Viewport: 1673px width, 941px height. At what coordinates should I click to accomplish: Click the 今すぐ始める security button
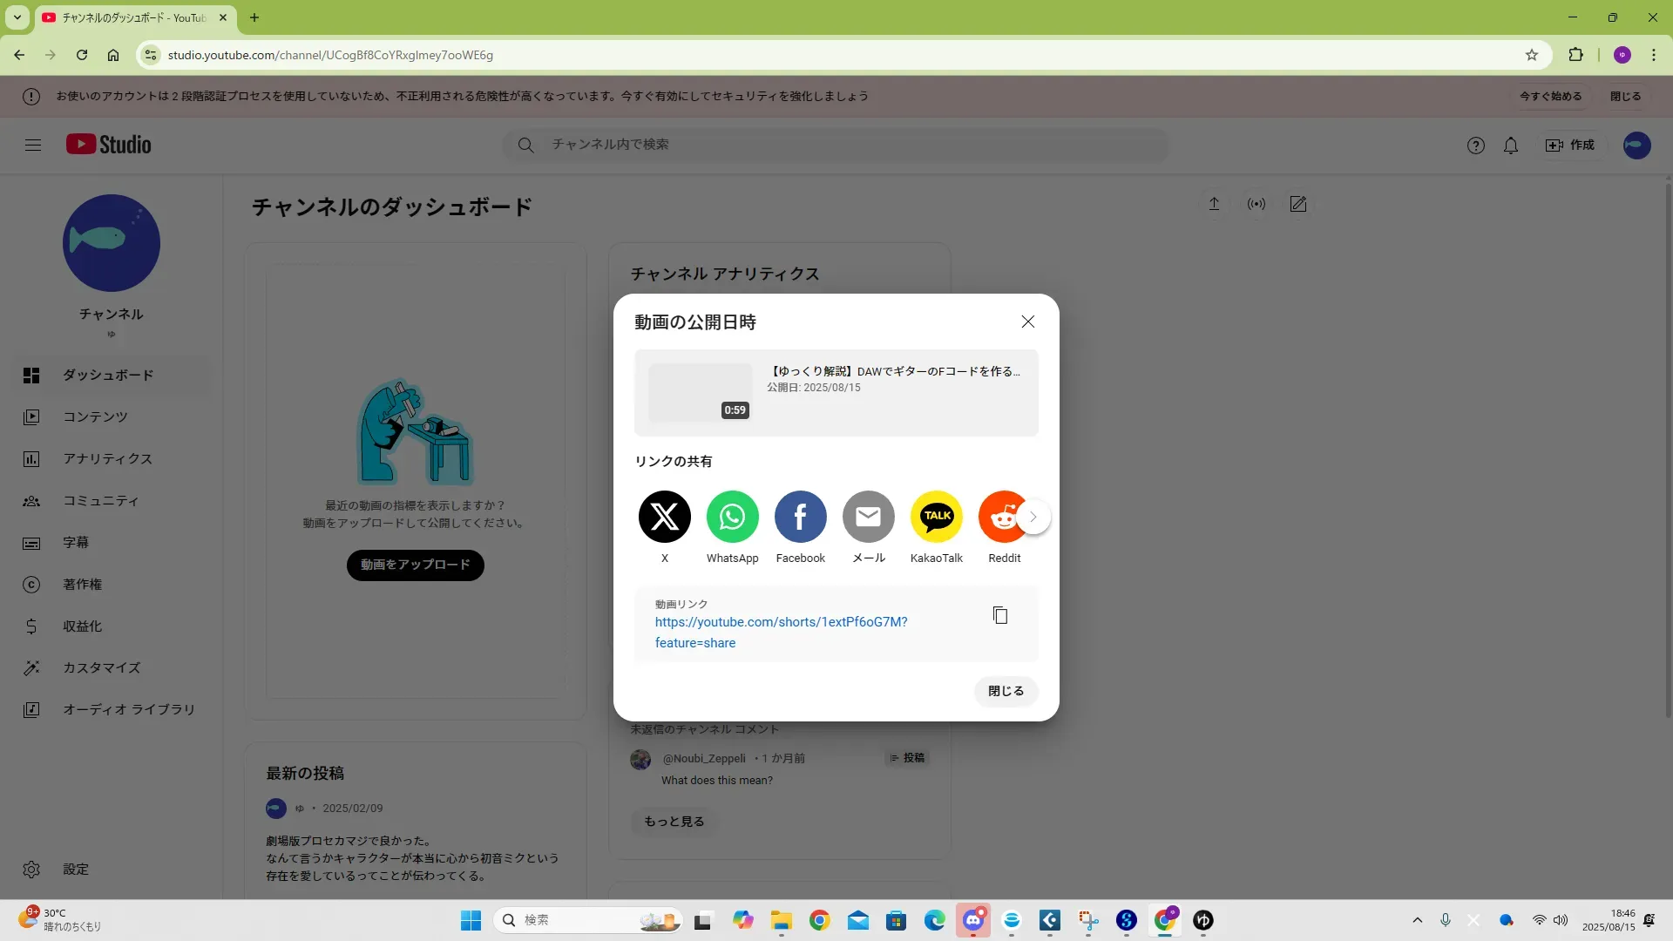1550,97
